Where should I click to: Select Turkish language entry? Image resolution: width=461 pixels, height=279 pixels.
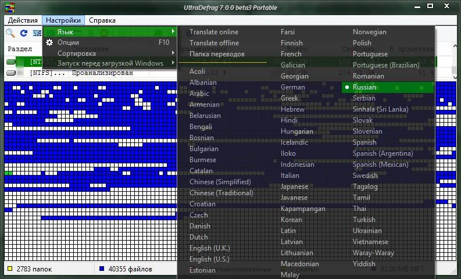(364, 220)
